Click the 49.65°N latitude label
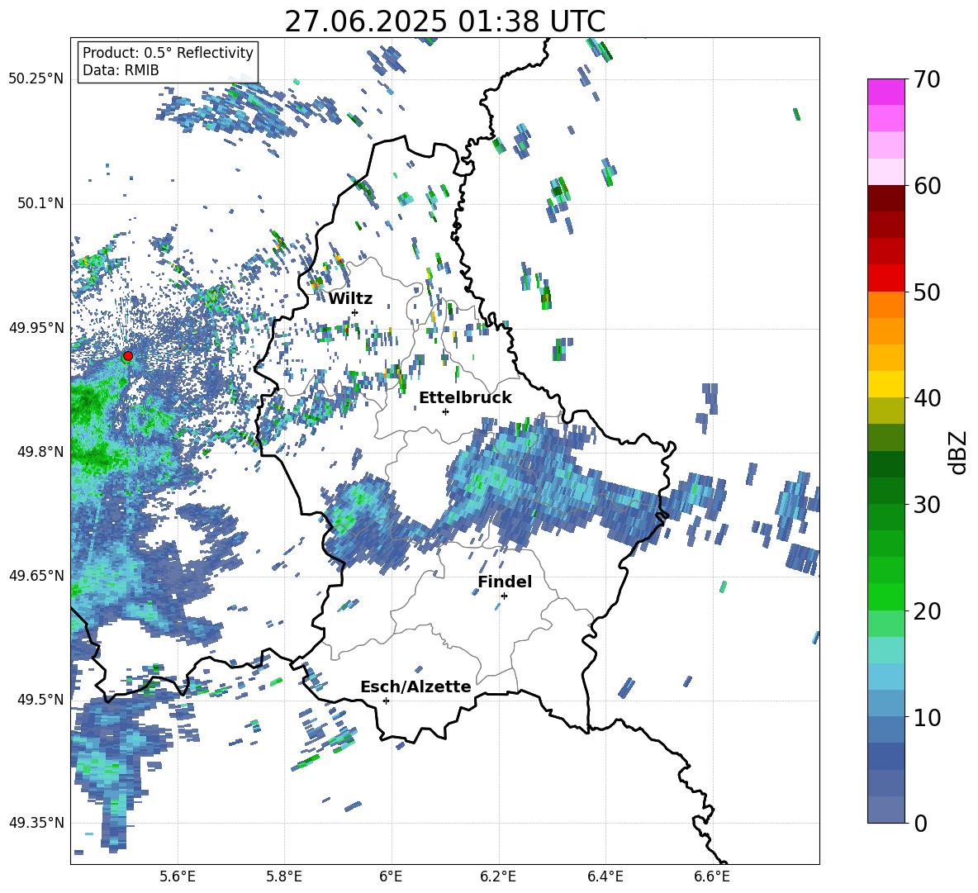 tap(36, 575)
